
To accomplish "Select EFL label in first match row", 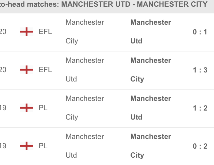I will (45, 32).
